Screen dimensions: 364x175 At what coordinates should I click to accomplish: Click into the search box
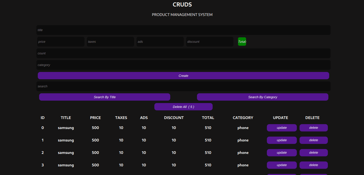click(x=183, y=86)
